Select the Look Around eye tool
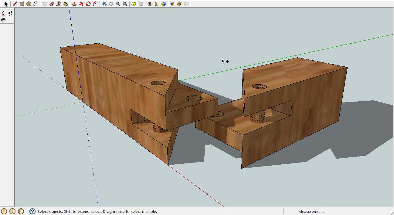 tap(3, 20)
